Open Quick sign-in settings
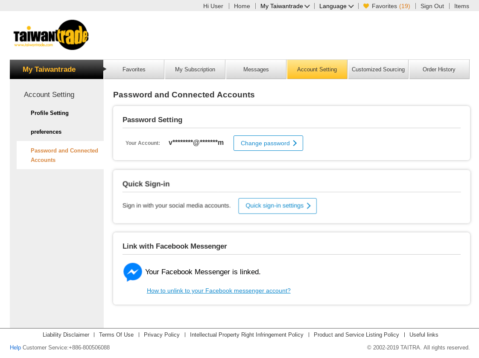The image size is (479, 358). point(277,206)
